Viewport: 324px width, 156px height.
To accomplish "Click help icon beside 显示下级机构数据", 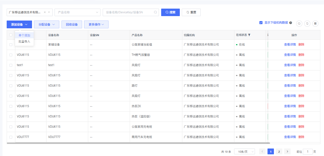I will click(x=291, y=23).
